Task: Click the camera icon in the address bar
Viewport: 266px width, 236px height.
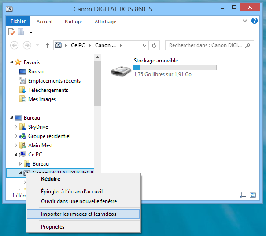Action: tap(58, 45)
